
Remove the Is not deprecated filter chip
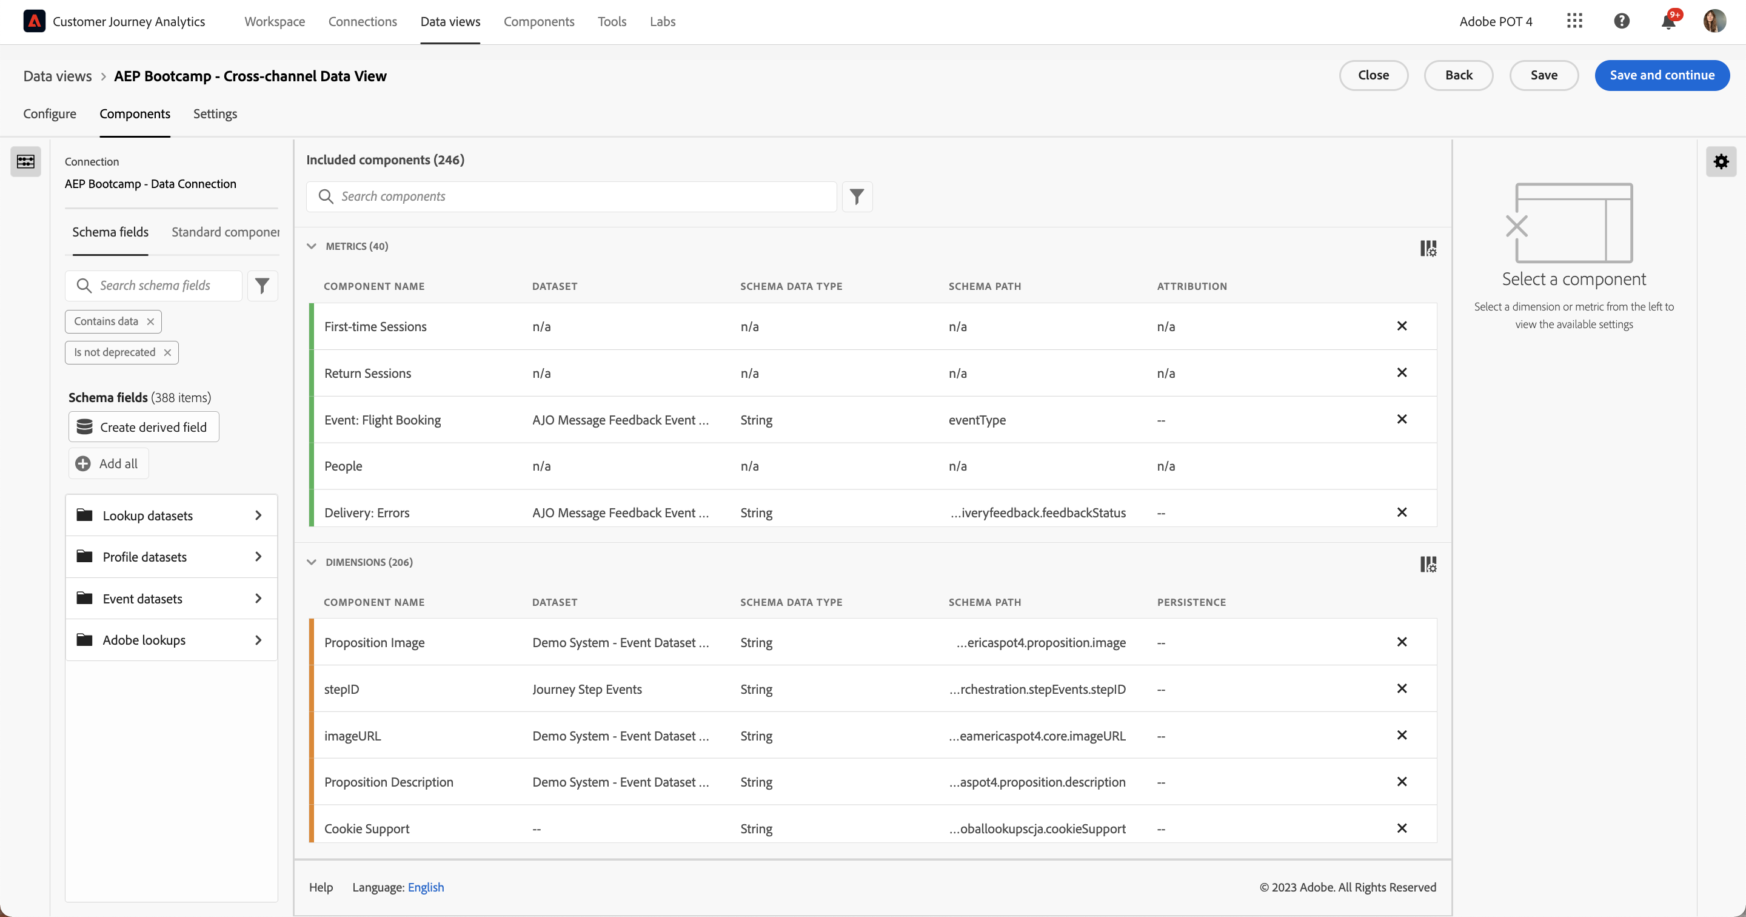coord(167,353)
